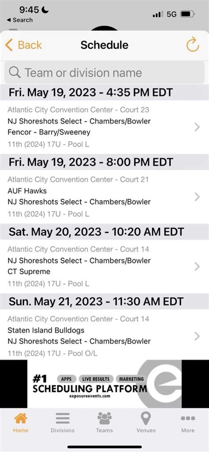Tap the magnifying glass search icon
The image size is (209, 452).
(15, 72)
